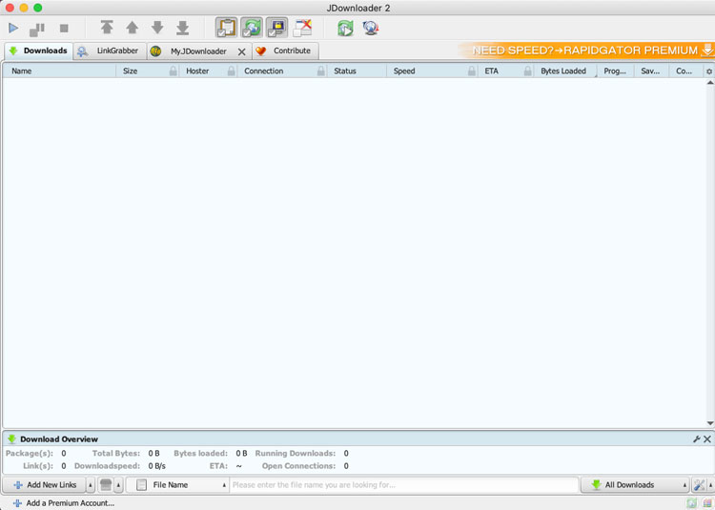
Task: Open table column settings gear
Action: tap(709, 71)
